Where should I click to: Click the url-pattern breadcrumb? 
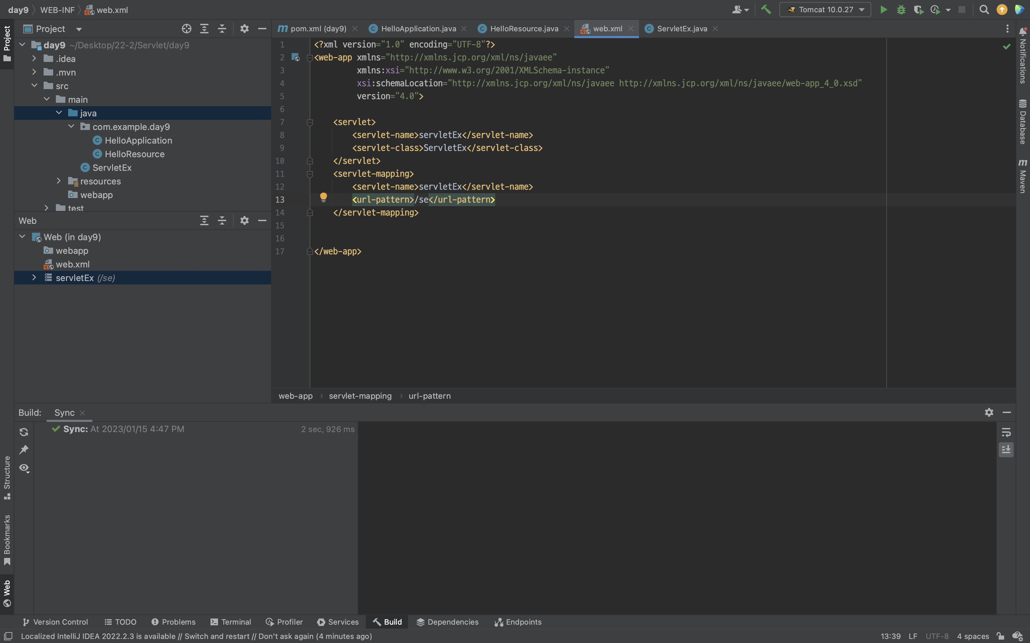pos(430,396)
